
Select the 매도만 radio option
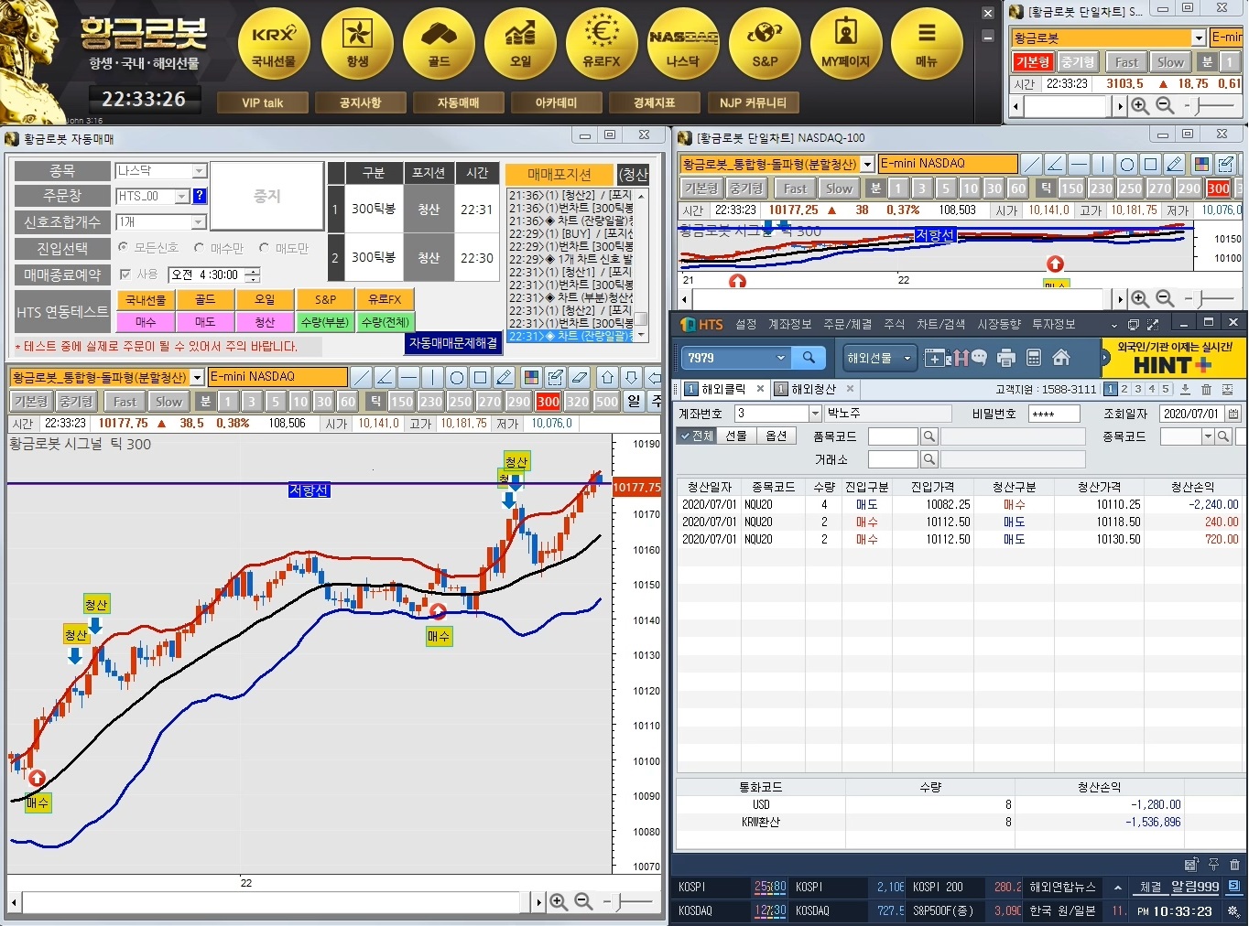(x=264, y=247)
